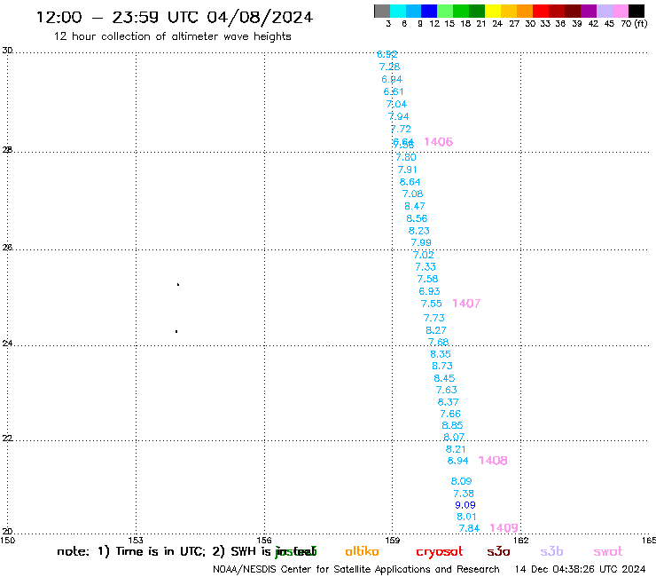Click the 7.58 wave height reading

[x=427, y=279]
